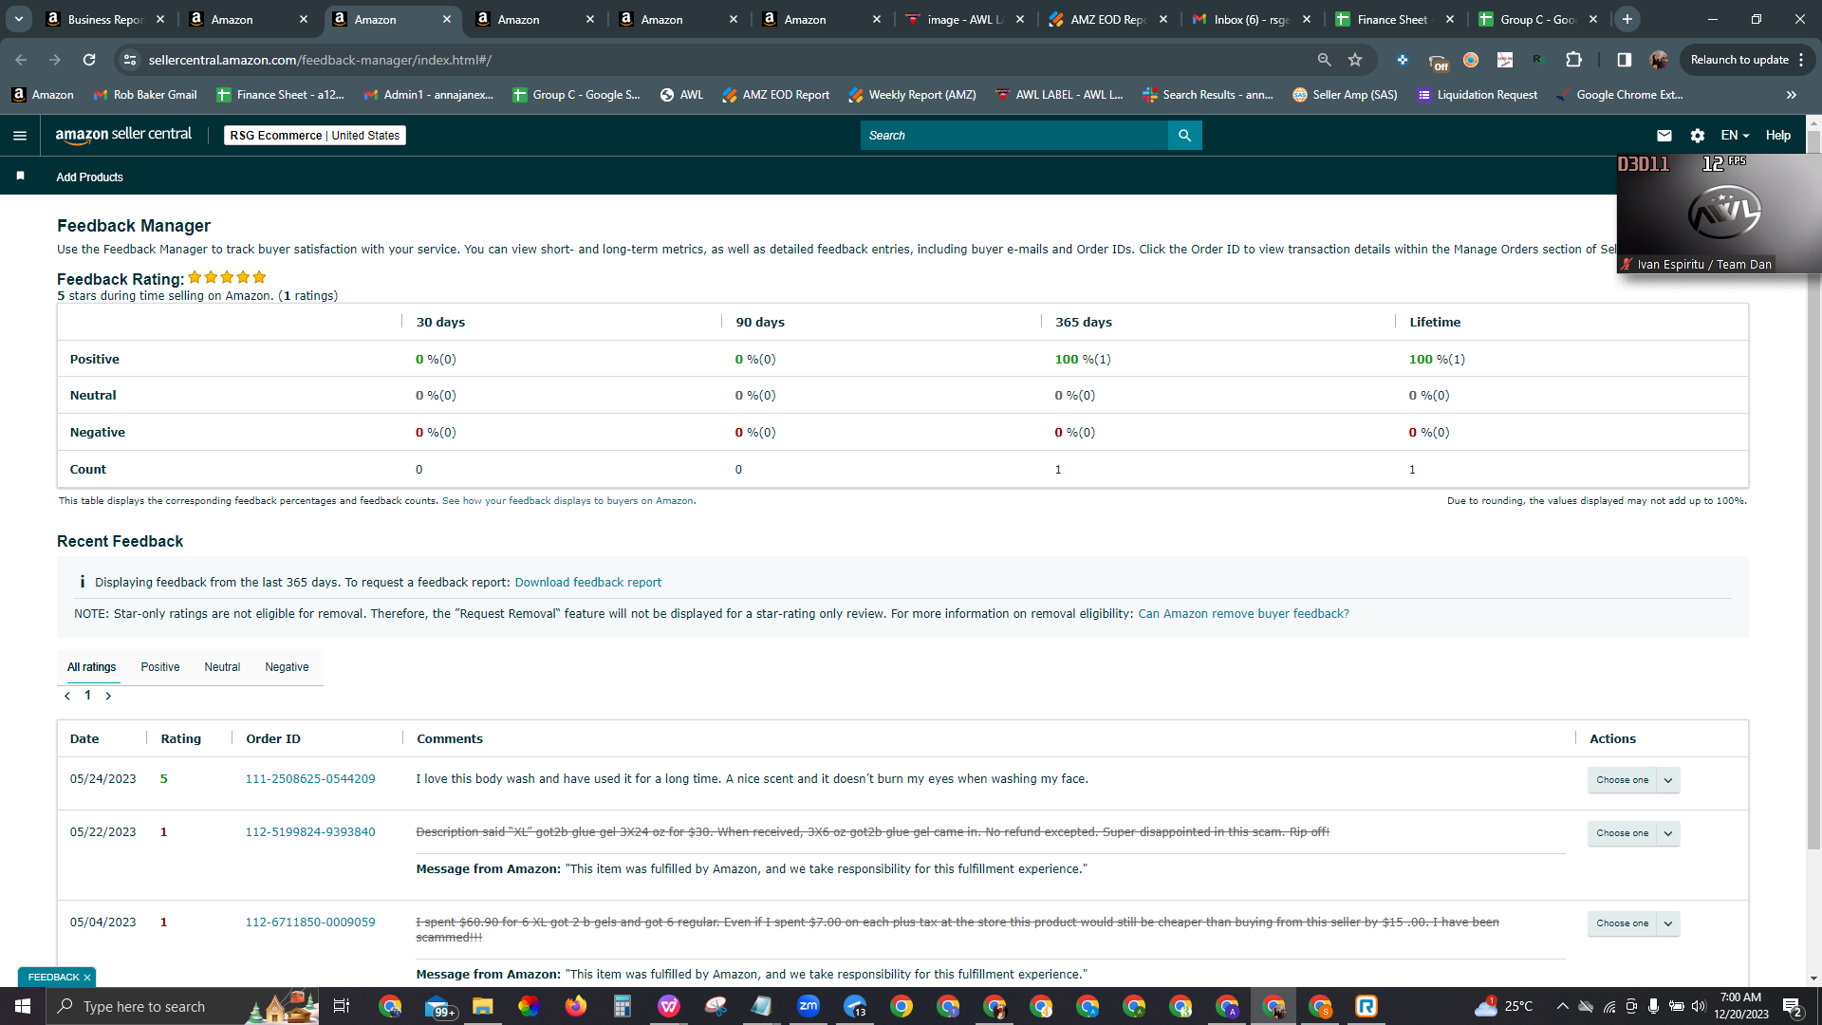Click See how your feedback displays link

567,501
